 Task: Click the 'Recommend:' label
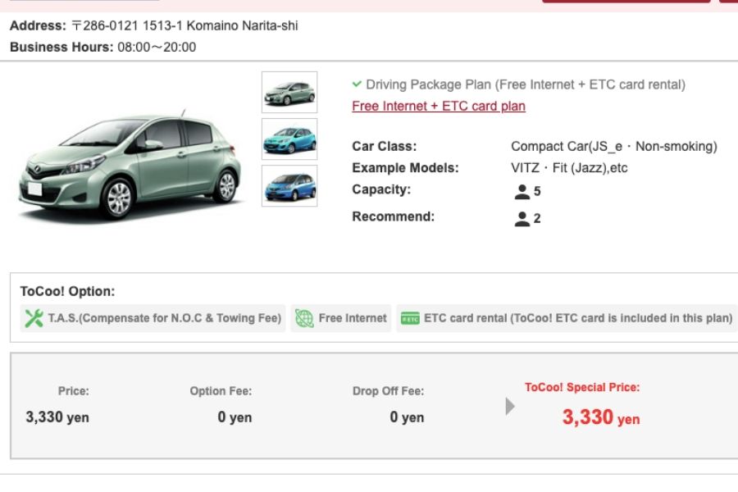[x=394, y=216]
